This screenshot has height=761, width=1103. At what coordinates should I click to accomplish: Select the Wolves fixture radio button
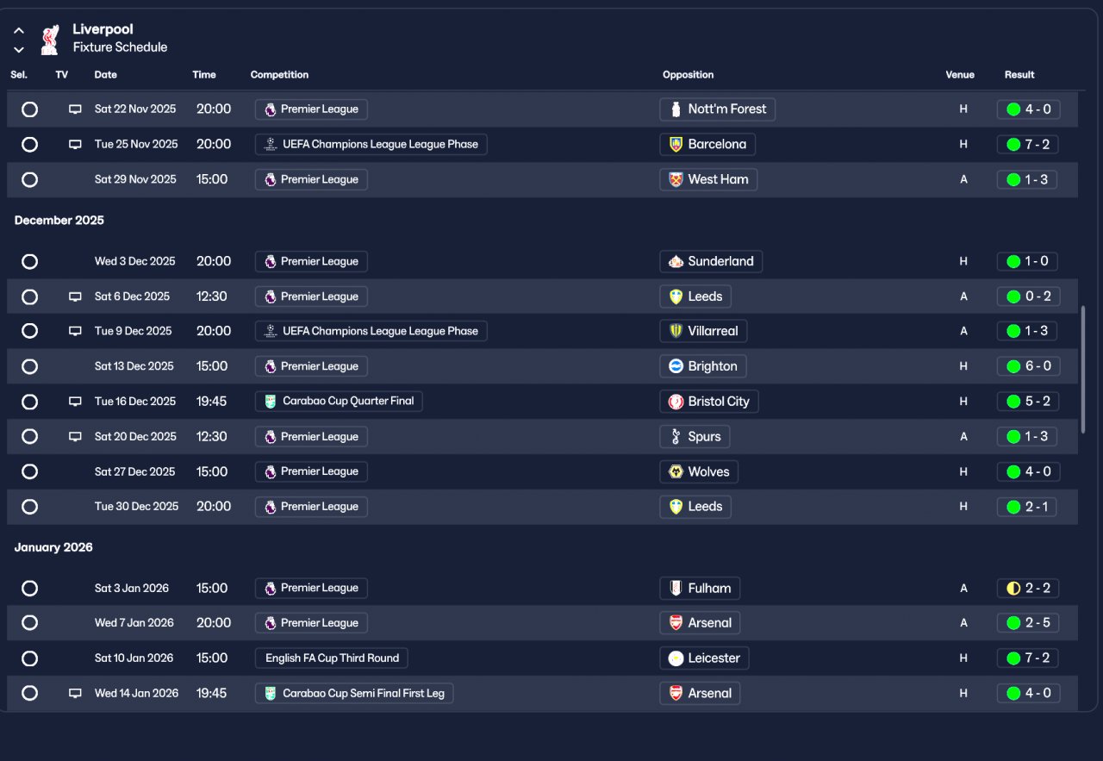[x=29, y=472]
